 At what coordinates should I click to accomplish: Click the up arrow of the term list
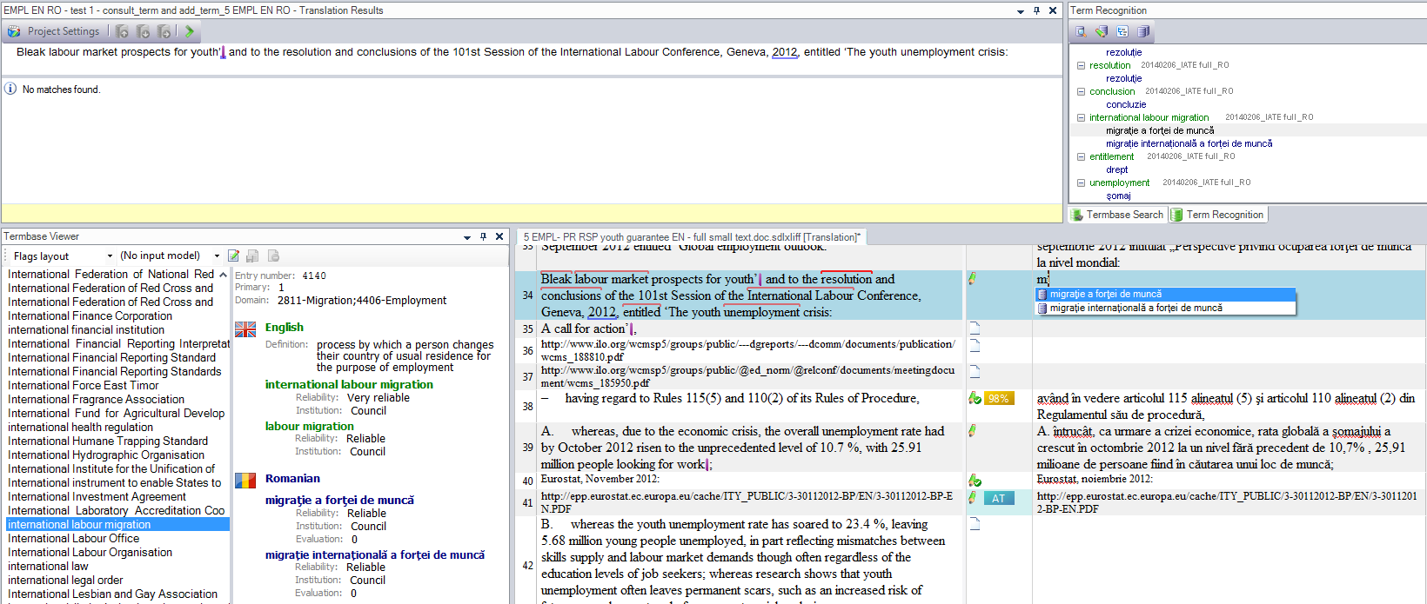[224, 274]
